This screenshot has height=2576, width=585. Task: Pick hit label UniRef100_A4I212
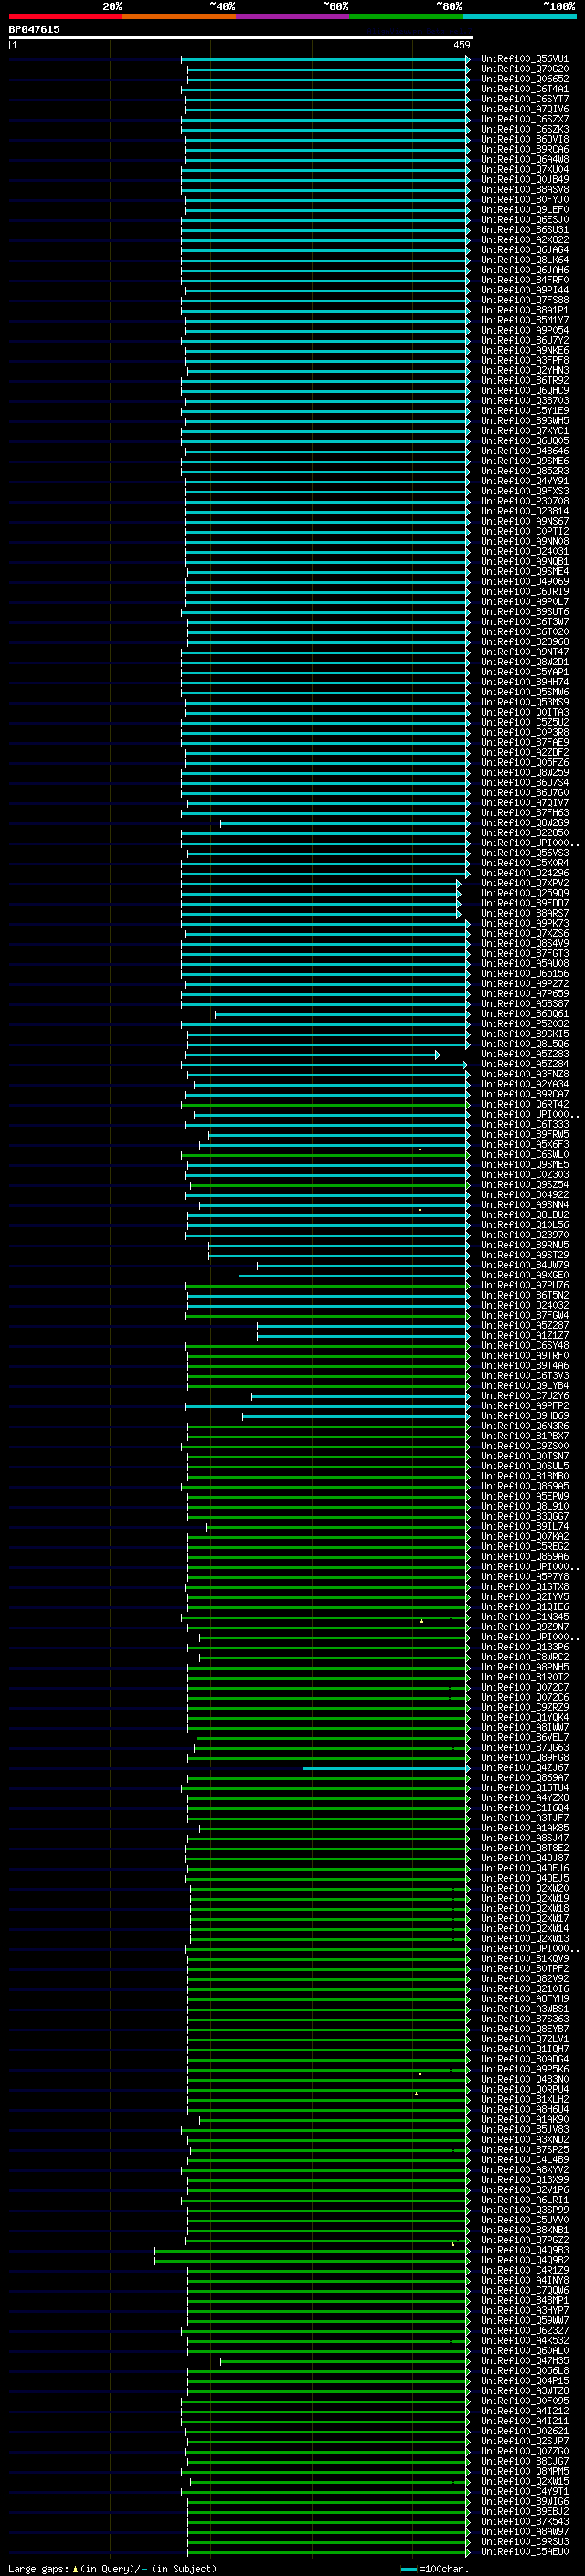click(x=524, y=2411)
